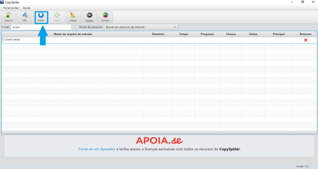This screenshot has height=169, width=318.
Task: Open the Scholar tool
Action: (105, 17)
